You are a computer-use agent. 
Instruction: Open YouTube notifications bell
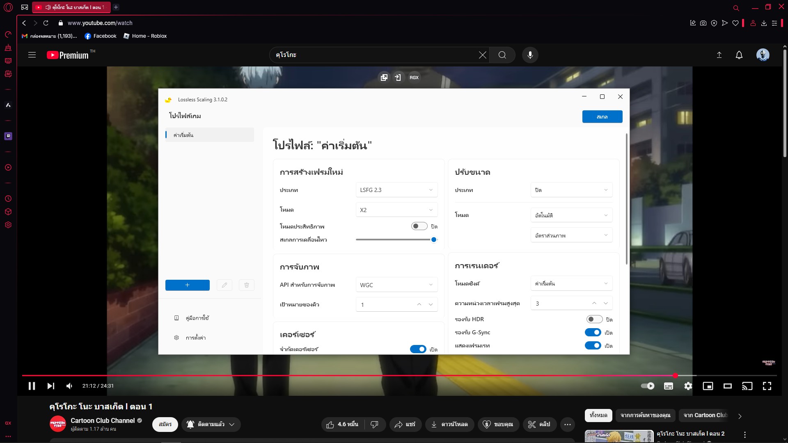pos(739,55)
